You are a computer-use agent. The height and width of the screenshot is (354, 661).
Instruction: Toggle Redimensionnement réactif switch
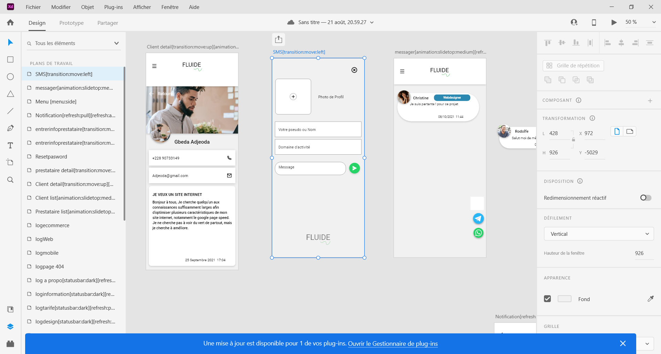coord(646,198)
